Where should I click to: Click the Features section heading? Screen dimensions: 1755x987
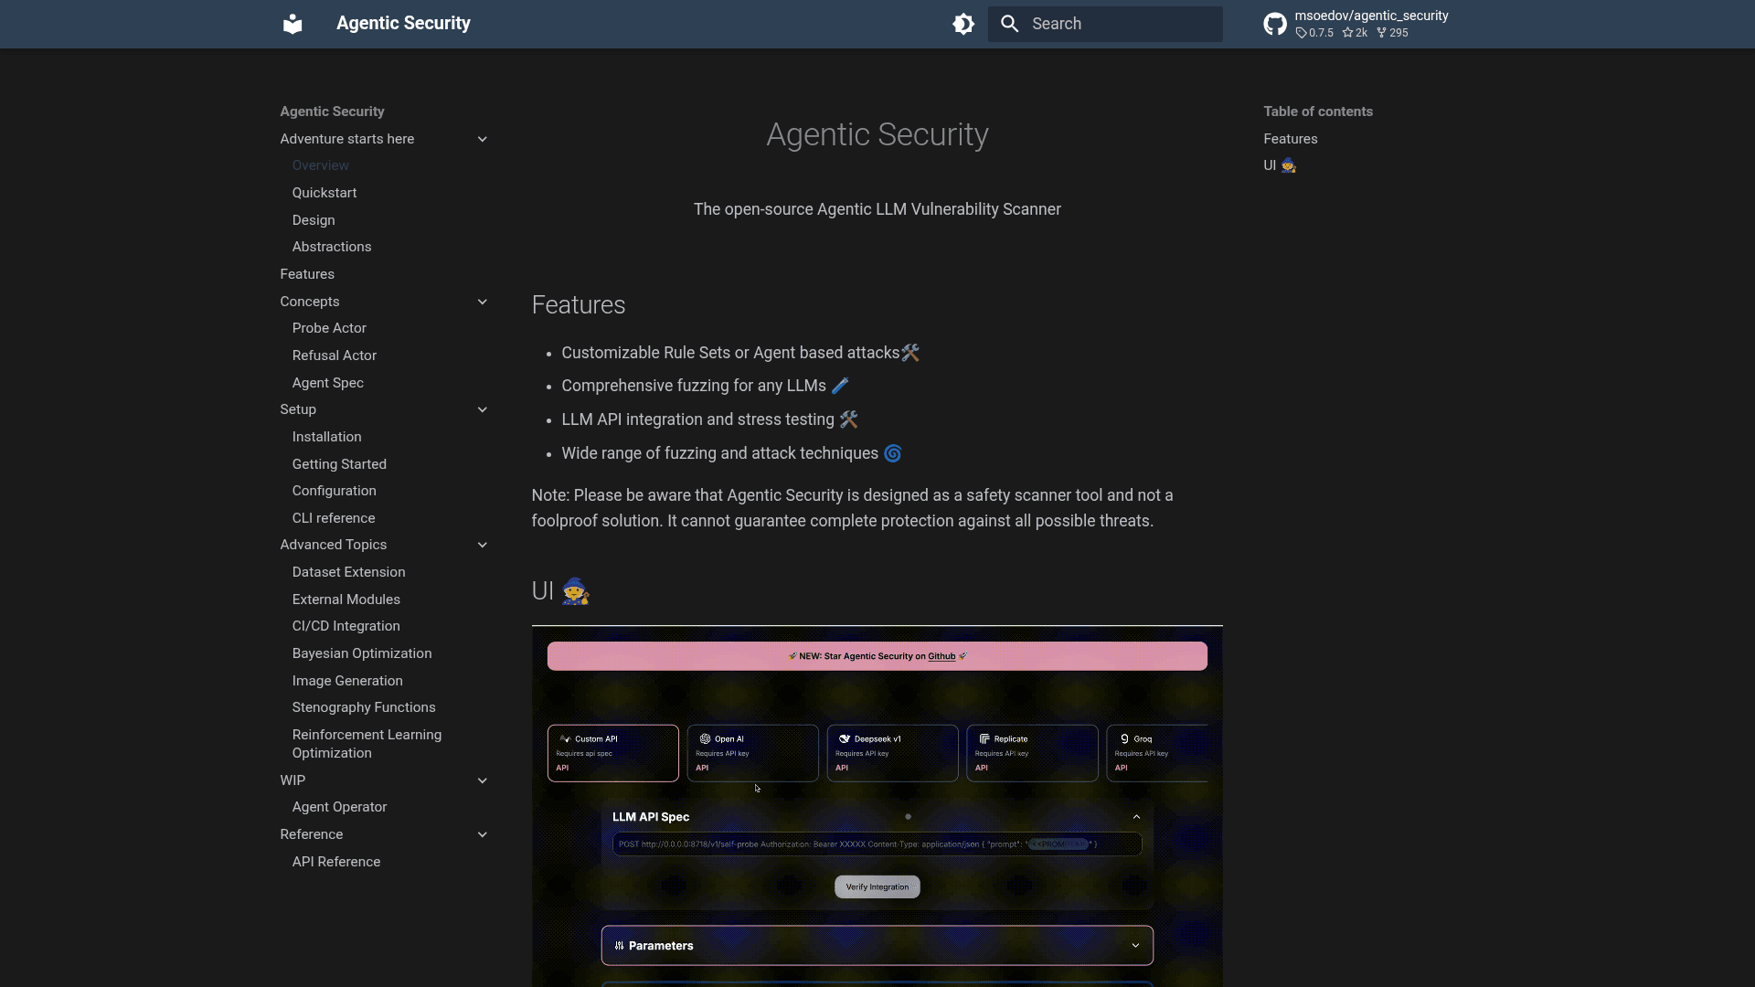pyautogui.click(x=579, y=305)
